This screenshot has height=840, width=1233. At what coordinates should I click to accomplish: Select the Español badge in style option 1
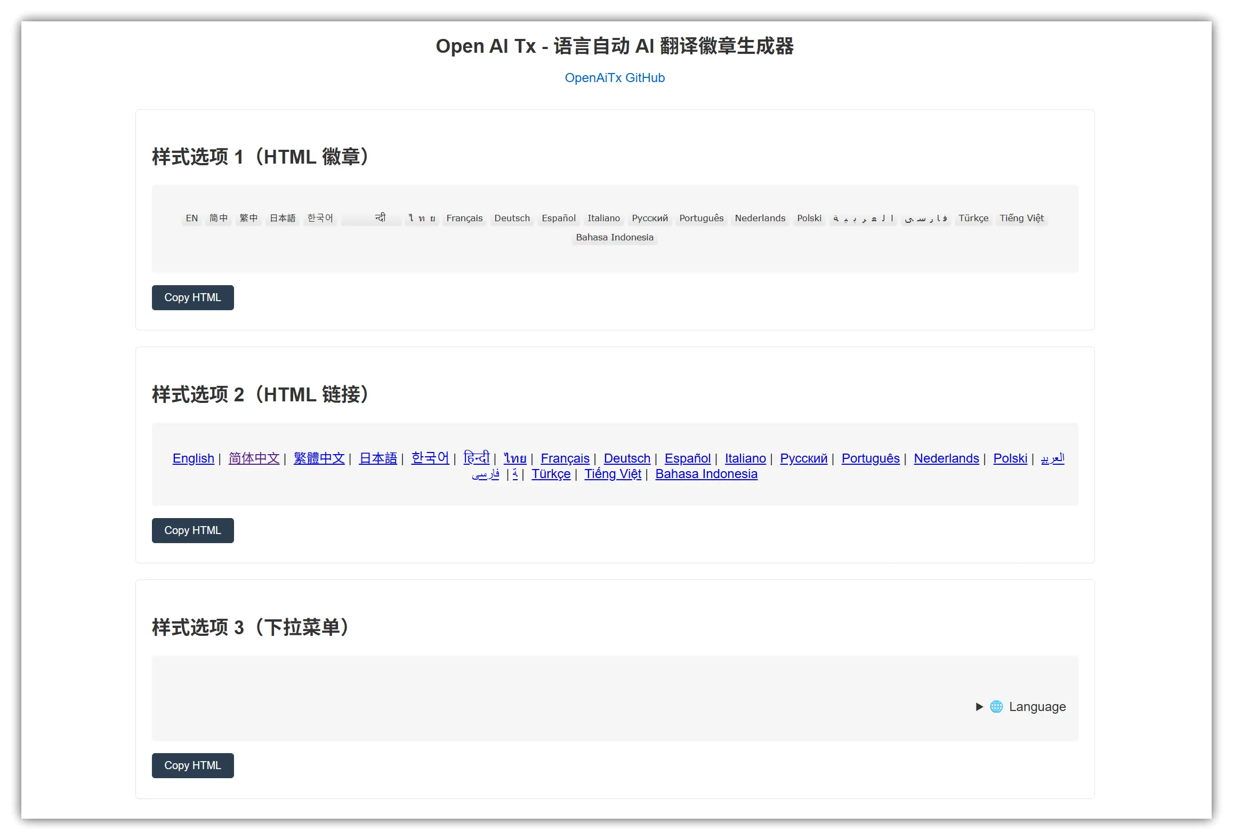pos(559,218)
